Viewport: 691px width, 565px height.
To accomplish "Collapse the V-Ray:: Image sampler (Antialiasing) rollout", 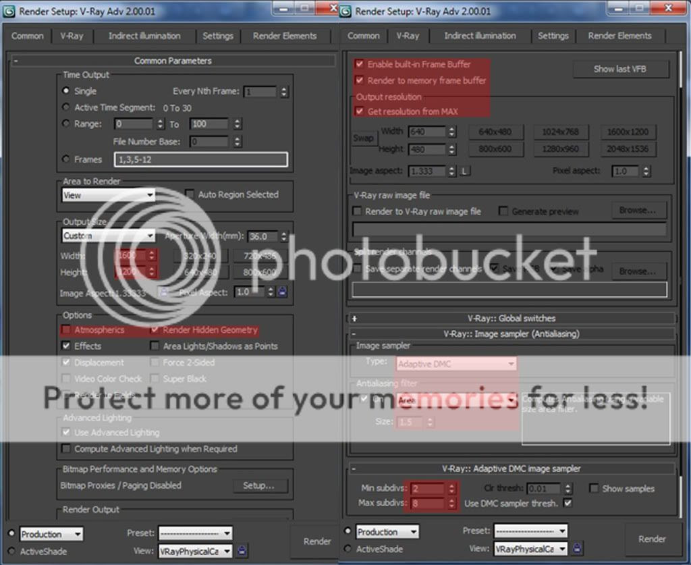I will [x=512, y=333].
